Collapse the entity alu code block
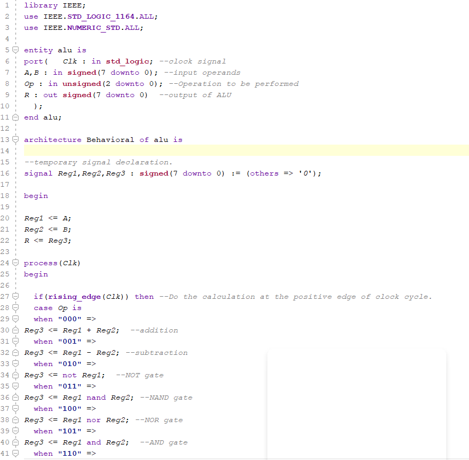The image size is (469, 460). [x=15, y=50]
